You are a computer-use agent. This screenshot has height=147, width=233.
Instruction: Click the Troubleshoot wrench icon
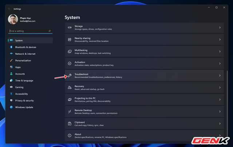point(70,75)
